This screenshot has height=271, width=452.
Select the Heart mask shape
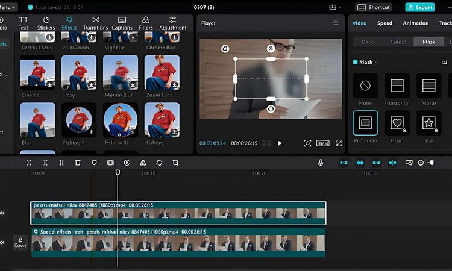397,123
